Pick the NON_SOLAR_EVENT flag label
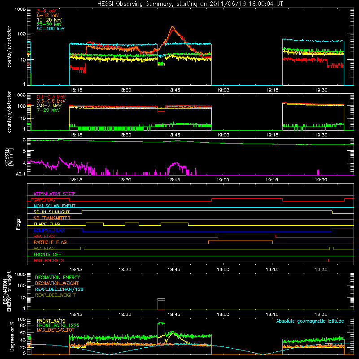The width and height of the screenshot is (359, 359). click(54, 206)
